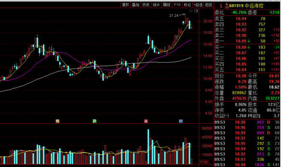Click the diamond icon above the chart
The height and width of the screenshot is (167, 281).
point(190,11)
